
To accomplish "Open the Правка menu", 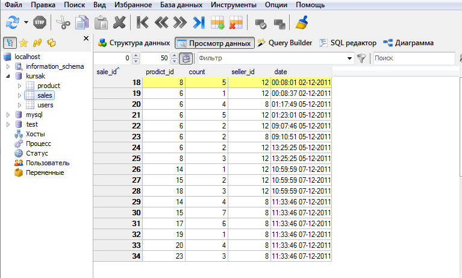I will pyautogui.click(x=43, y=5).
